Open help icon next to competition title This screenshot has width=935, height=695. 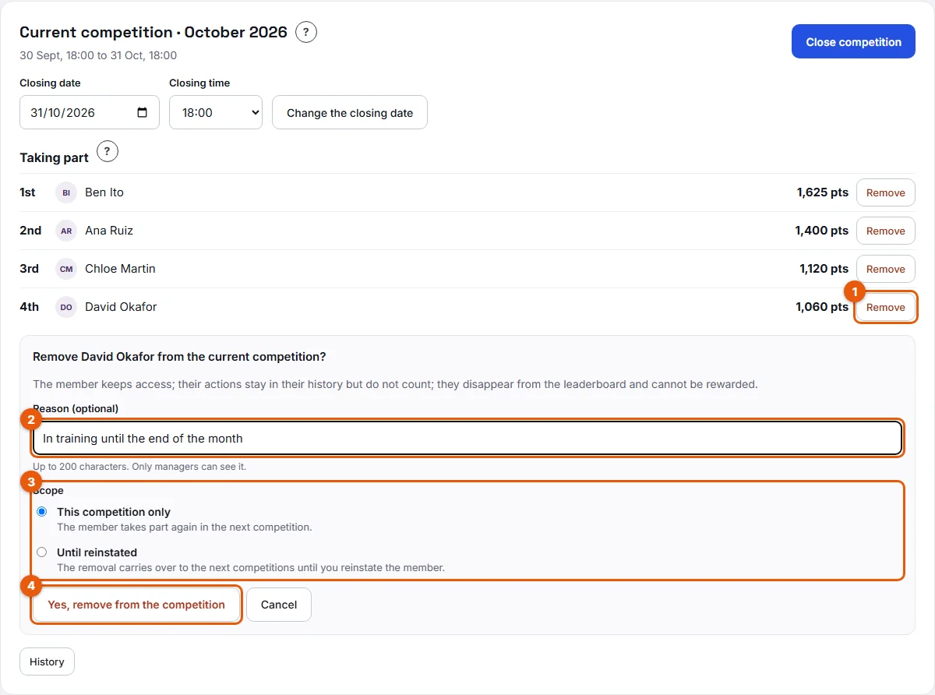(306, 33)
